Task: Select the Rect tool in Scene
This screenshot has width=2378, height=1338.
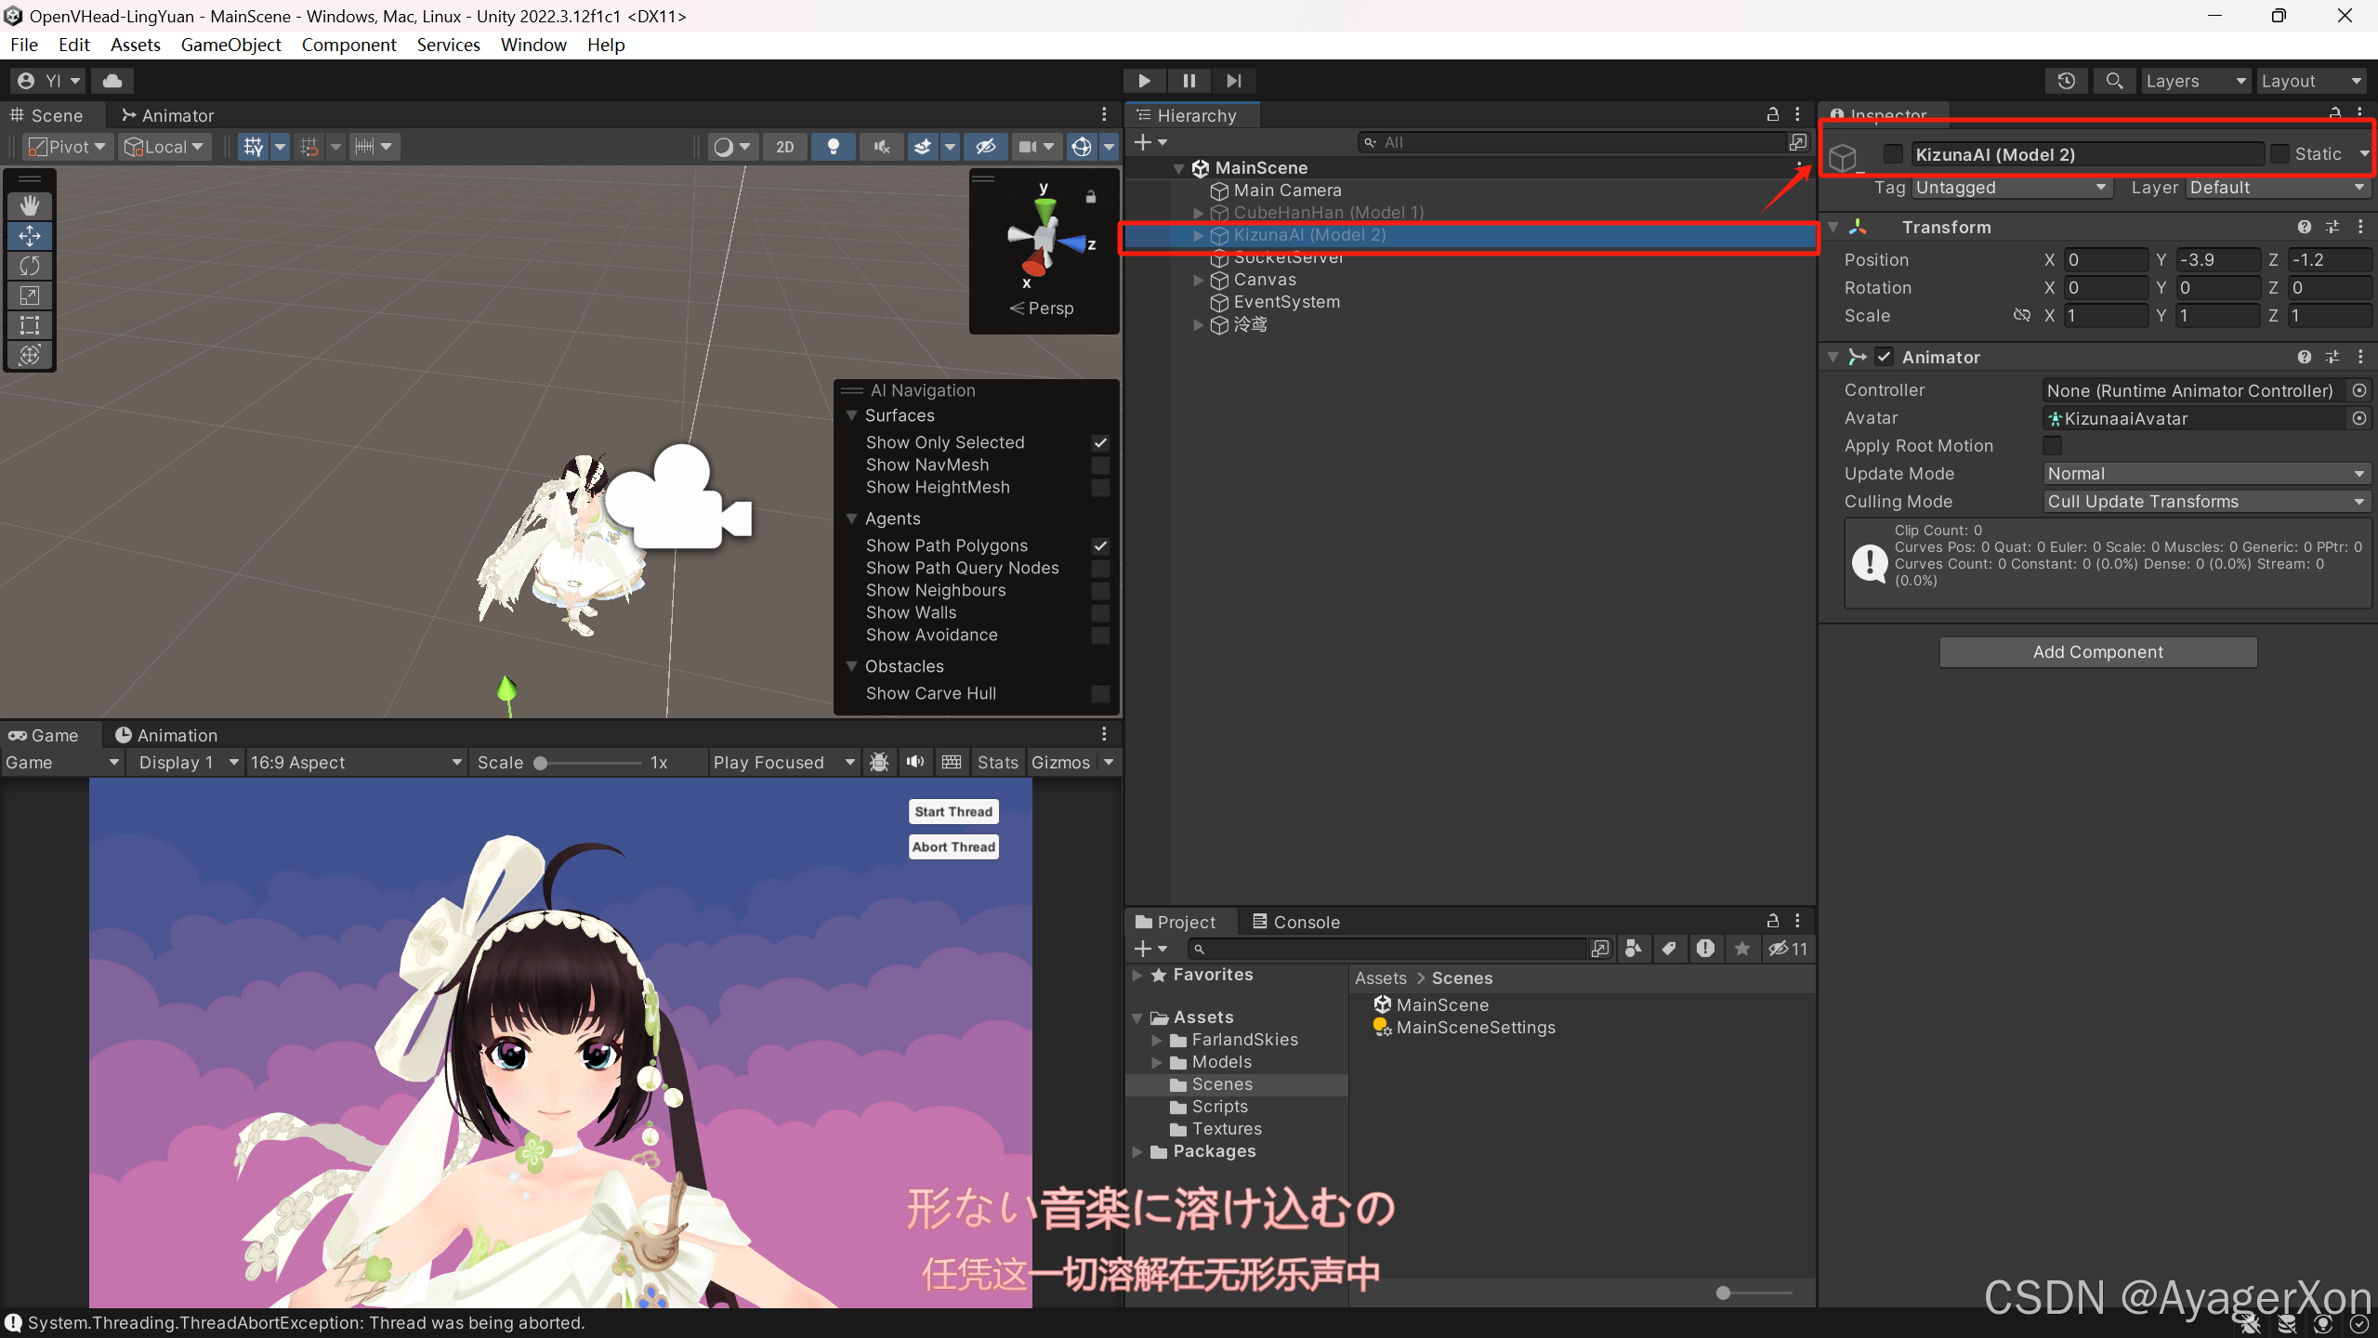Action: pos(30,325)
